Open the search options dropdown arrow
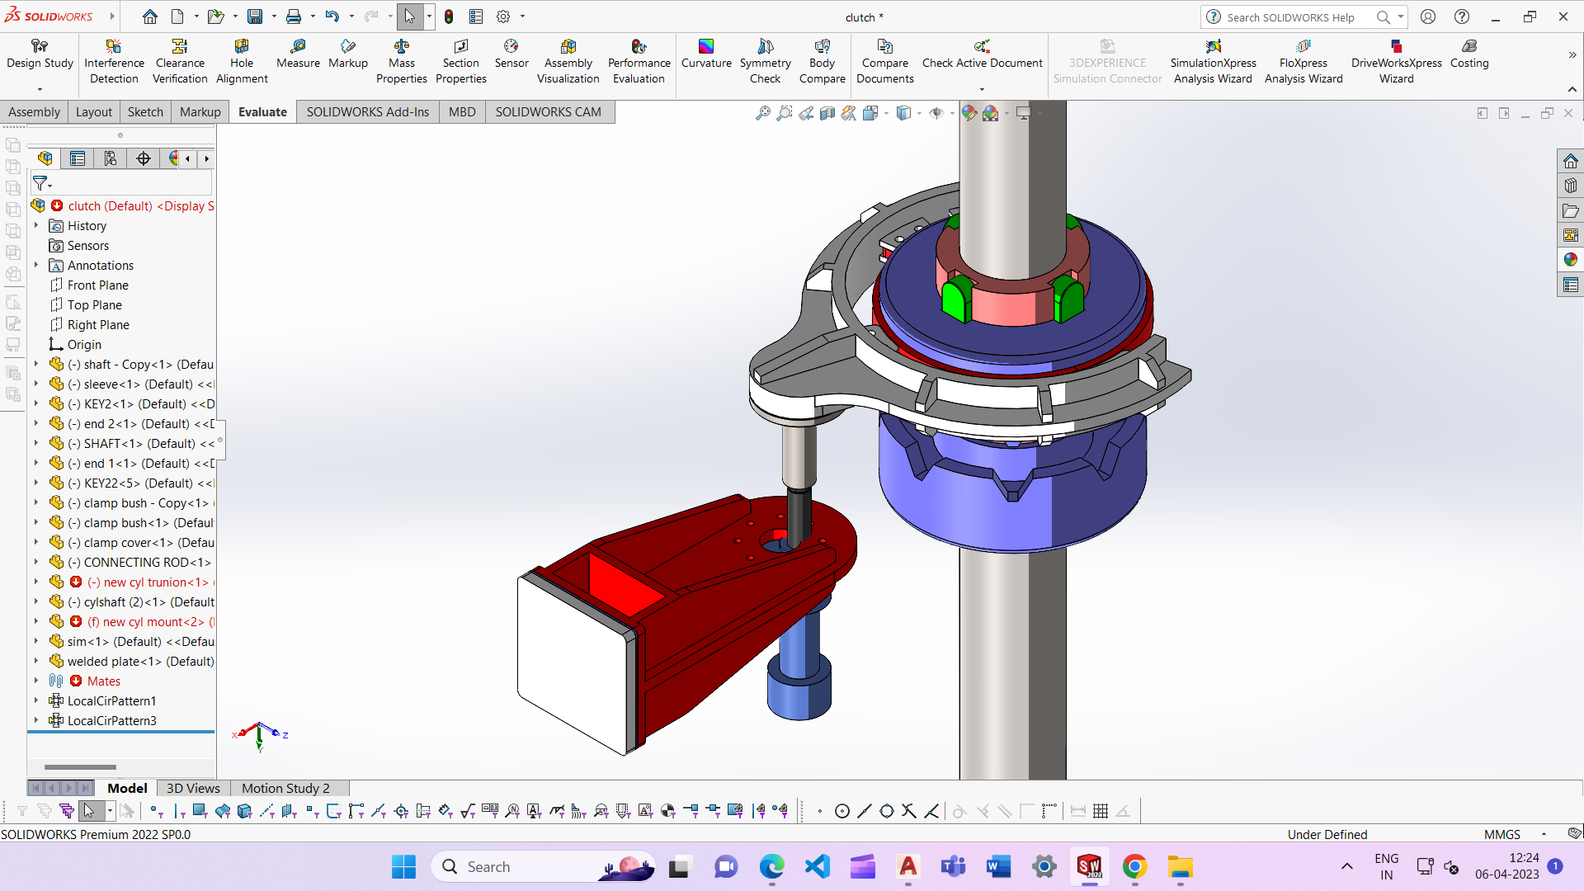 pos(1400,16)
